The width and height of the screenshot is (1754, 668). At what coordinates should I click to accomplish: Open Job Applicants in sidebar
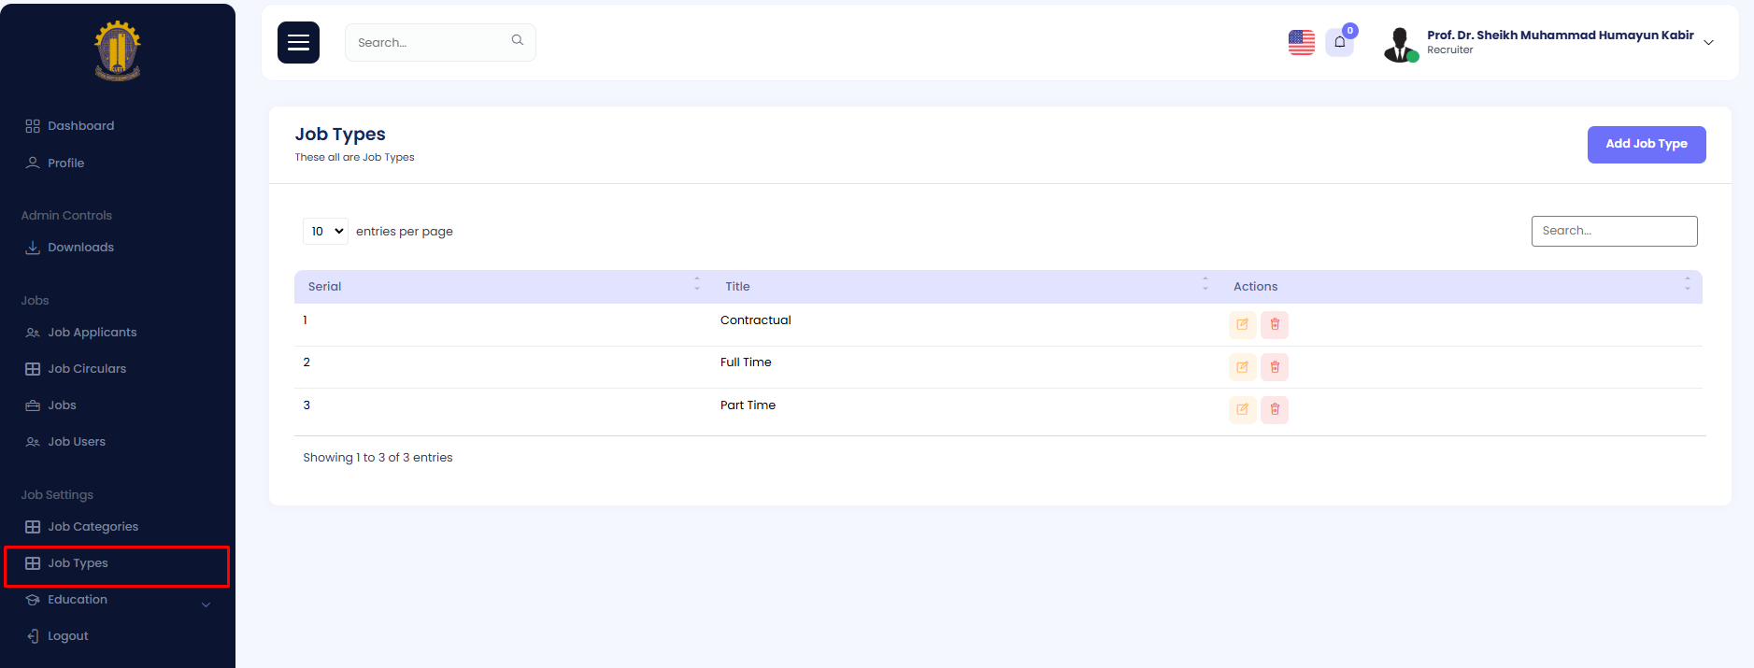[x=92, y=333]
